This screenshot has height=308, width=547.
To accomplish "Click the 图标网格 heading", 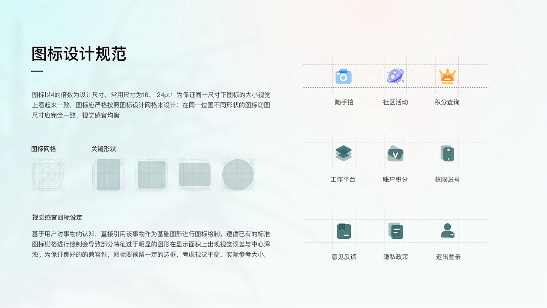I will pos(44,149).
